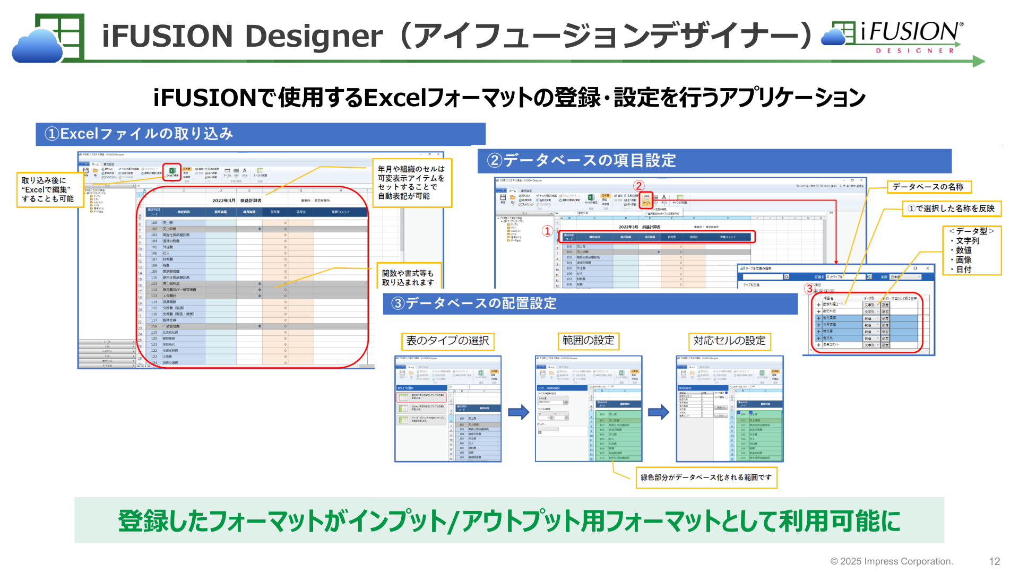Select the 日本語 language button in the first screenshot's ribbon
Viewport: 1019px width, 573px height.
[x=187, y=169]
